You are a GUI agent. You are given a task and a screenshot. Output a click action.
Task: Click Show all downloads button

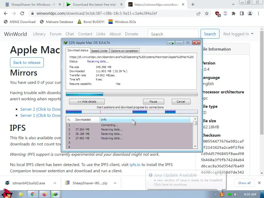(244, 183)
